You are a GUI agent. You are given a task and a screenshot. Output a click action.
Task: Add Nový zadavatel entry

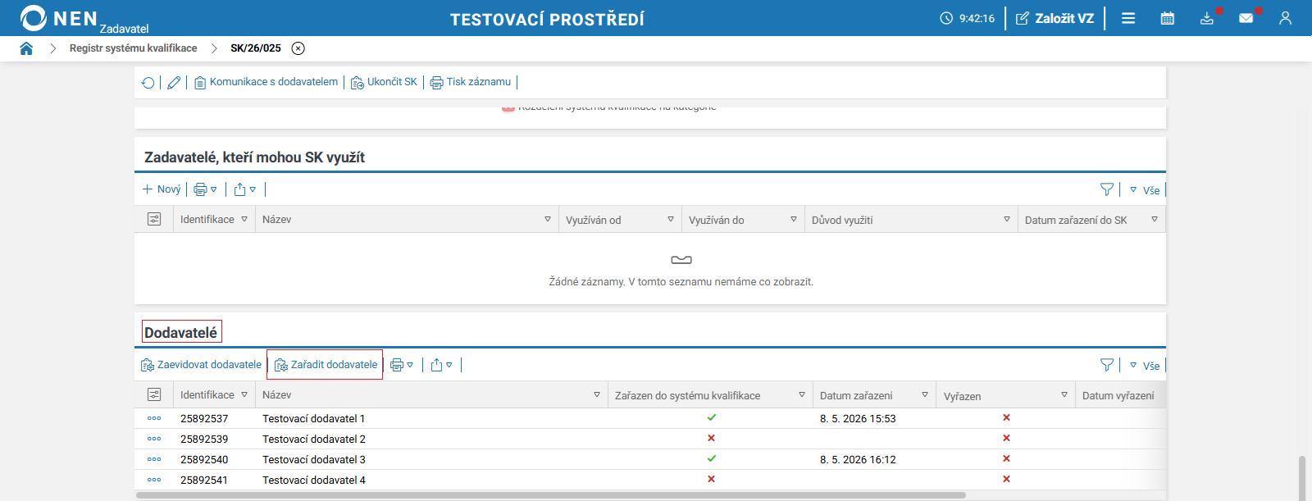point(161,189)
